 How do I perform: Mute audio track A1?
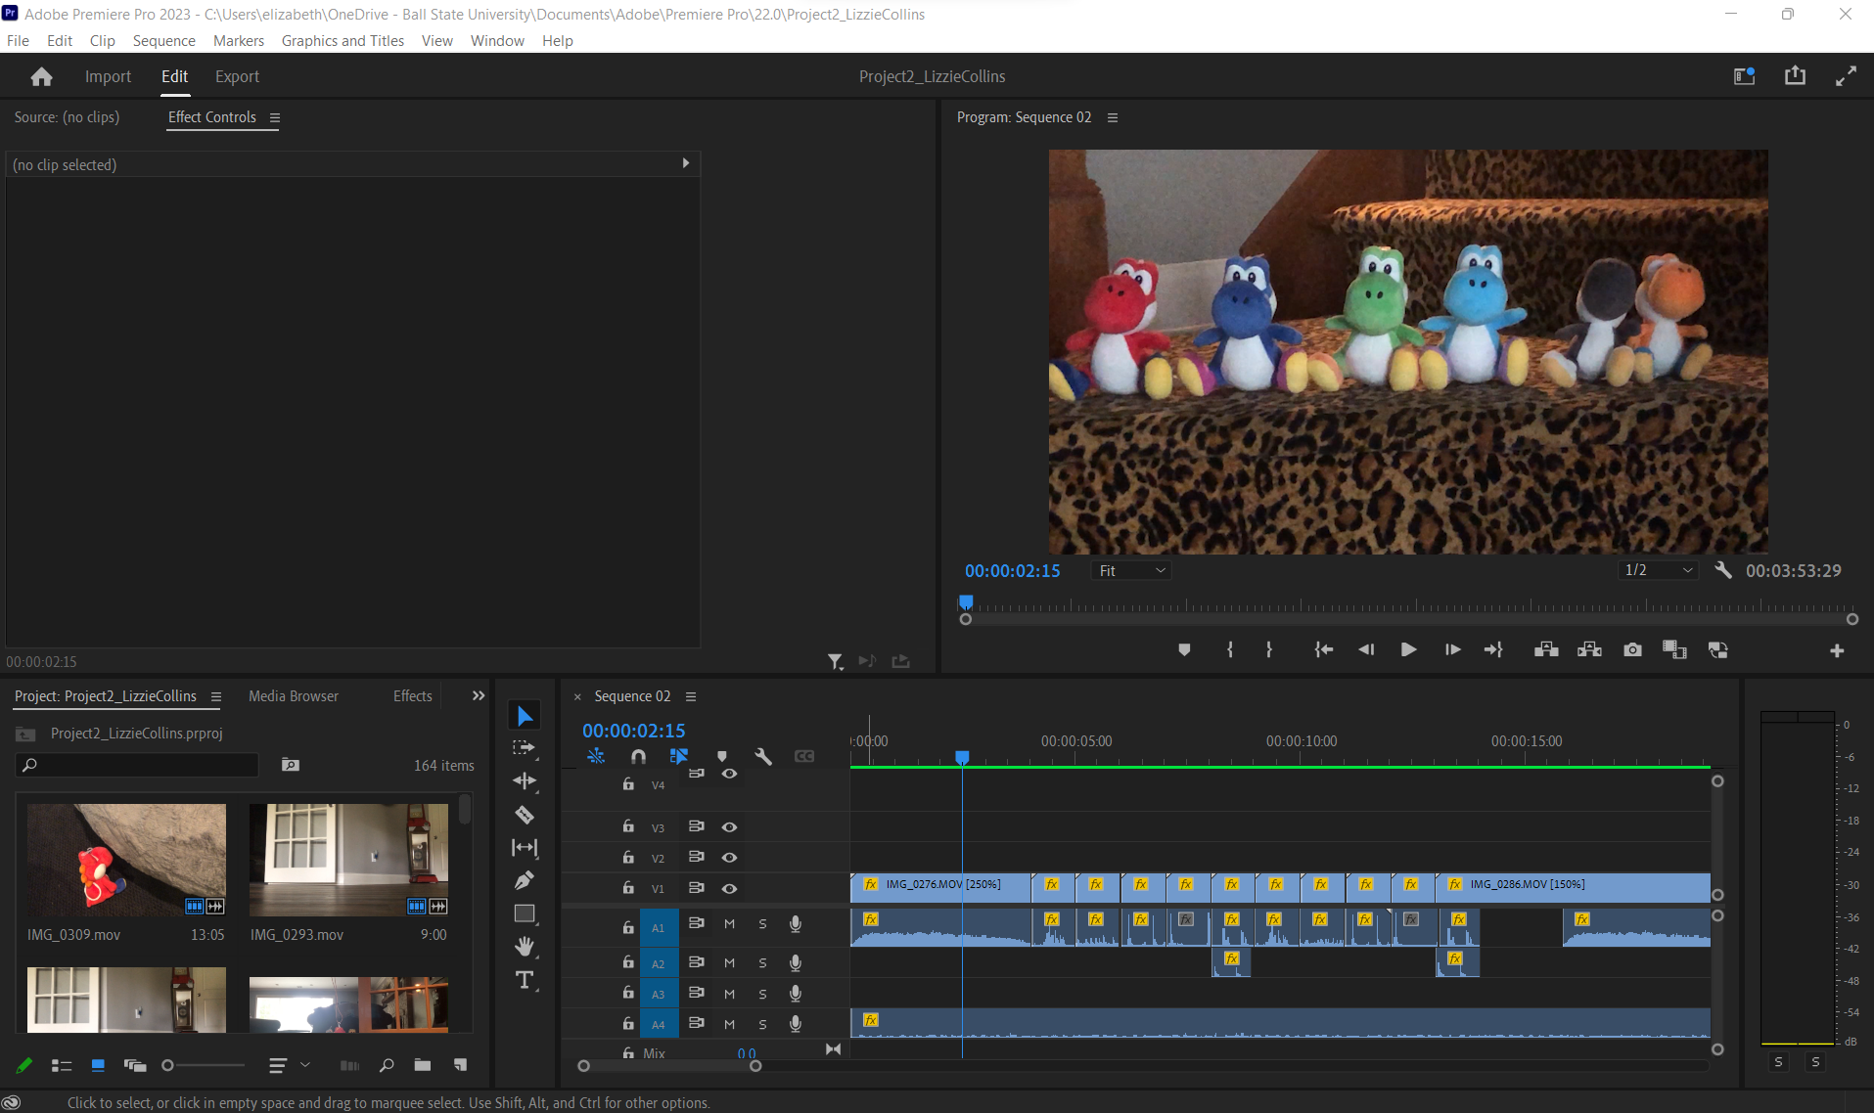click(729, 924)
